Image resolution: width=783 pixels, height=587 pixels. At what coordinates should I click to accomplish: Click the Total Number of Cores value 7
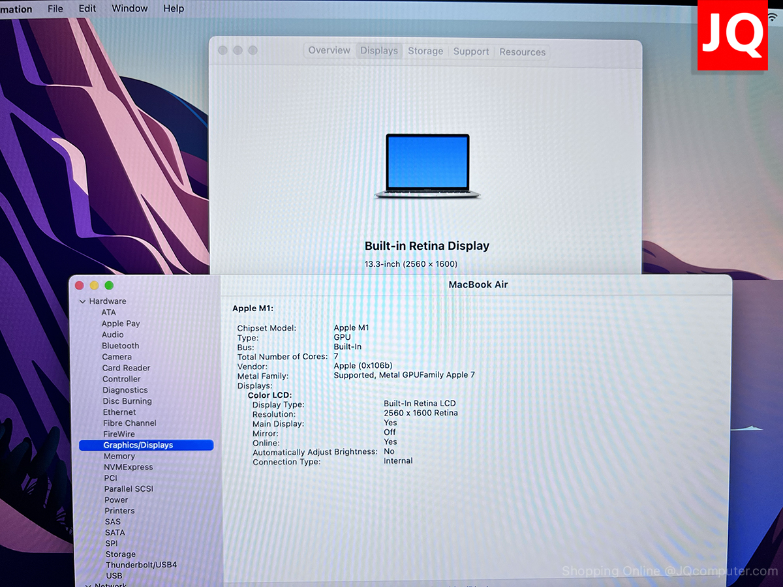tap(336, 357)
